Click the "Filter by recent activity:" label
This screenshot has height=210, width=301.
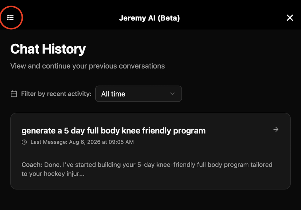pyautogui.click(x=56, y=94)
